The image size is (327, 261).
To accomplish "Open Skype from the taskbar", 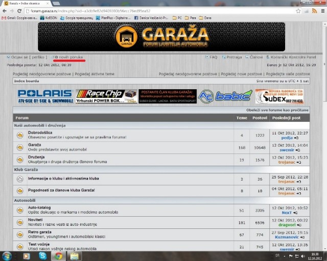I will (43, 255).
